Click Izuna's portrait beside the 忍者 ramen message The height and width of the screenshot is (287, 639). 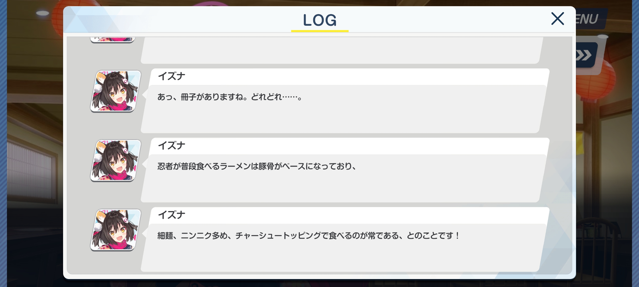pos(116,160)
